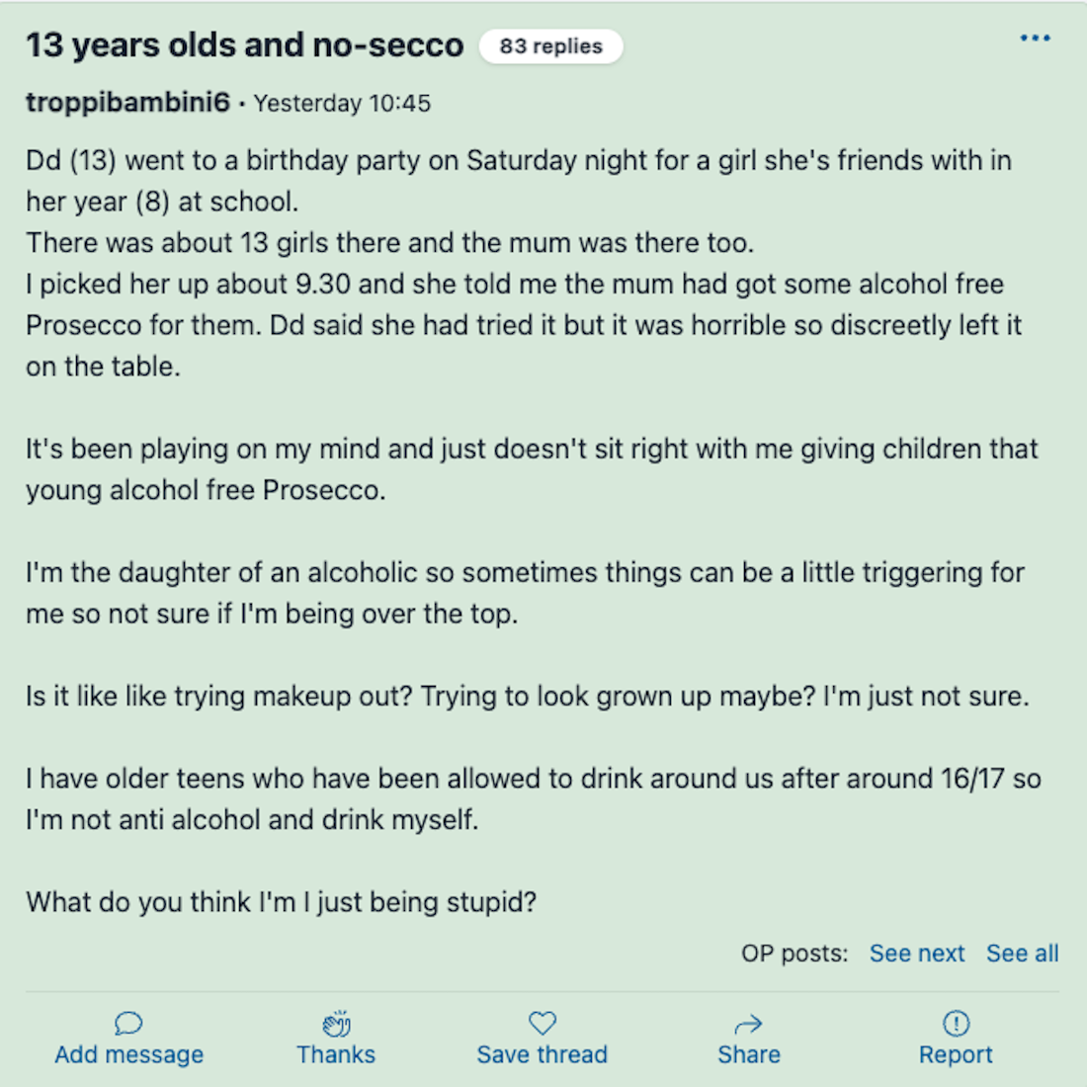See next OP post
1087x1087 pixels.
click(916, 954)
